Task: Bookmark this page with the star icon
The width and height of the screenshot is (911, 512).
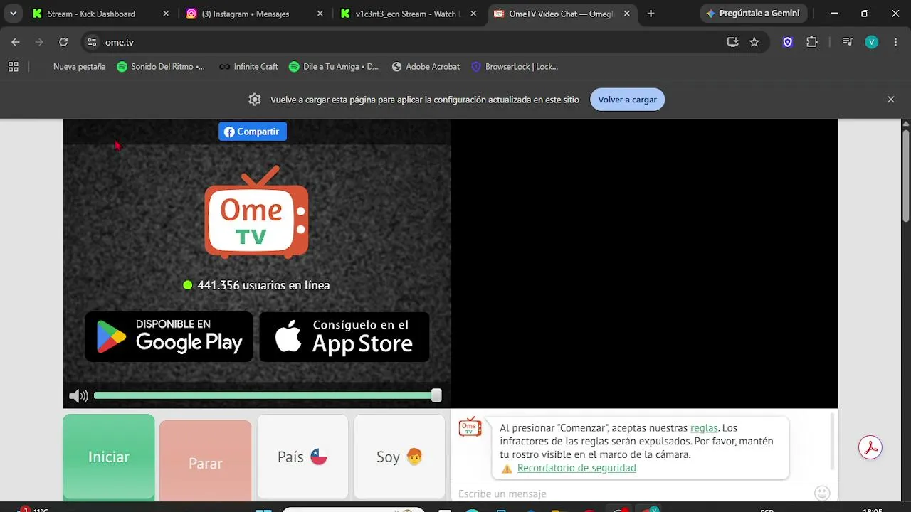Action: pyautogui.click(x=754, y=42)
